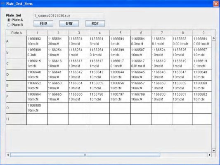Select cell 1165594 0.3mcM

coord(141,41)
